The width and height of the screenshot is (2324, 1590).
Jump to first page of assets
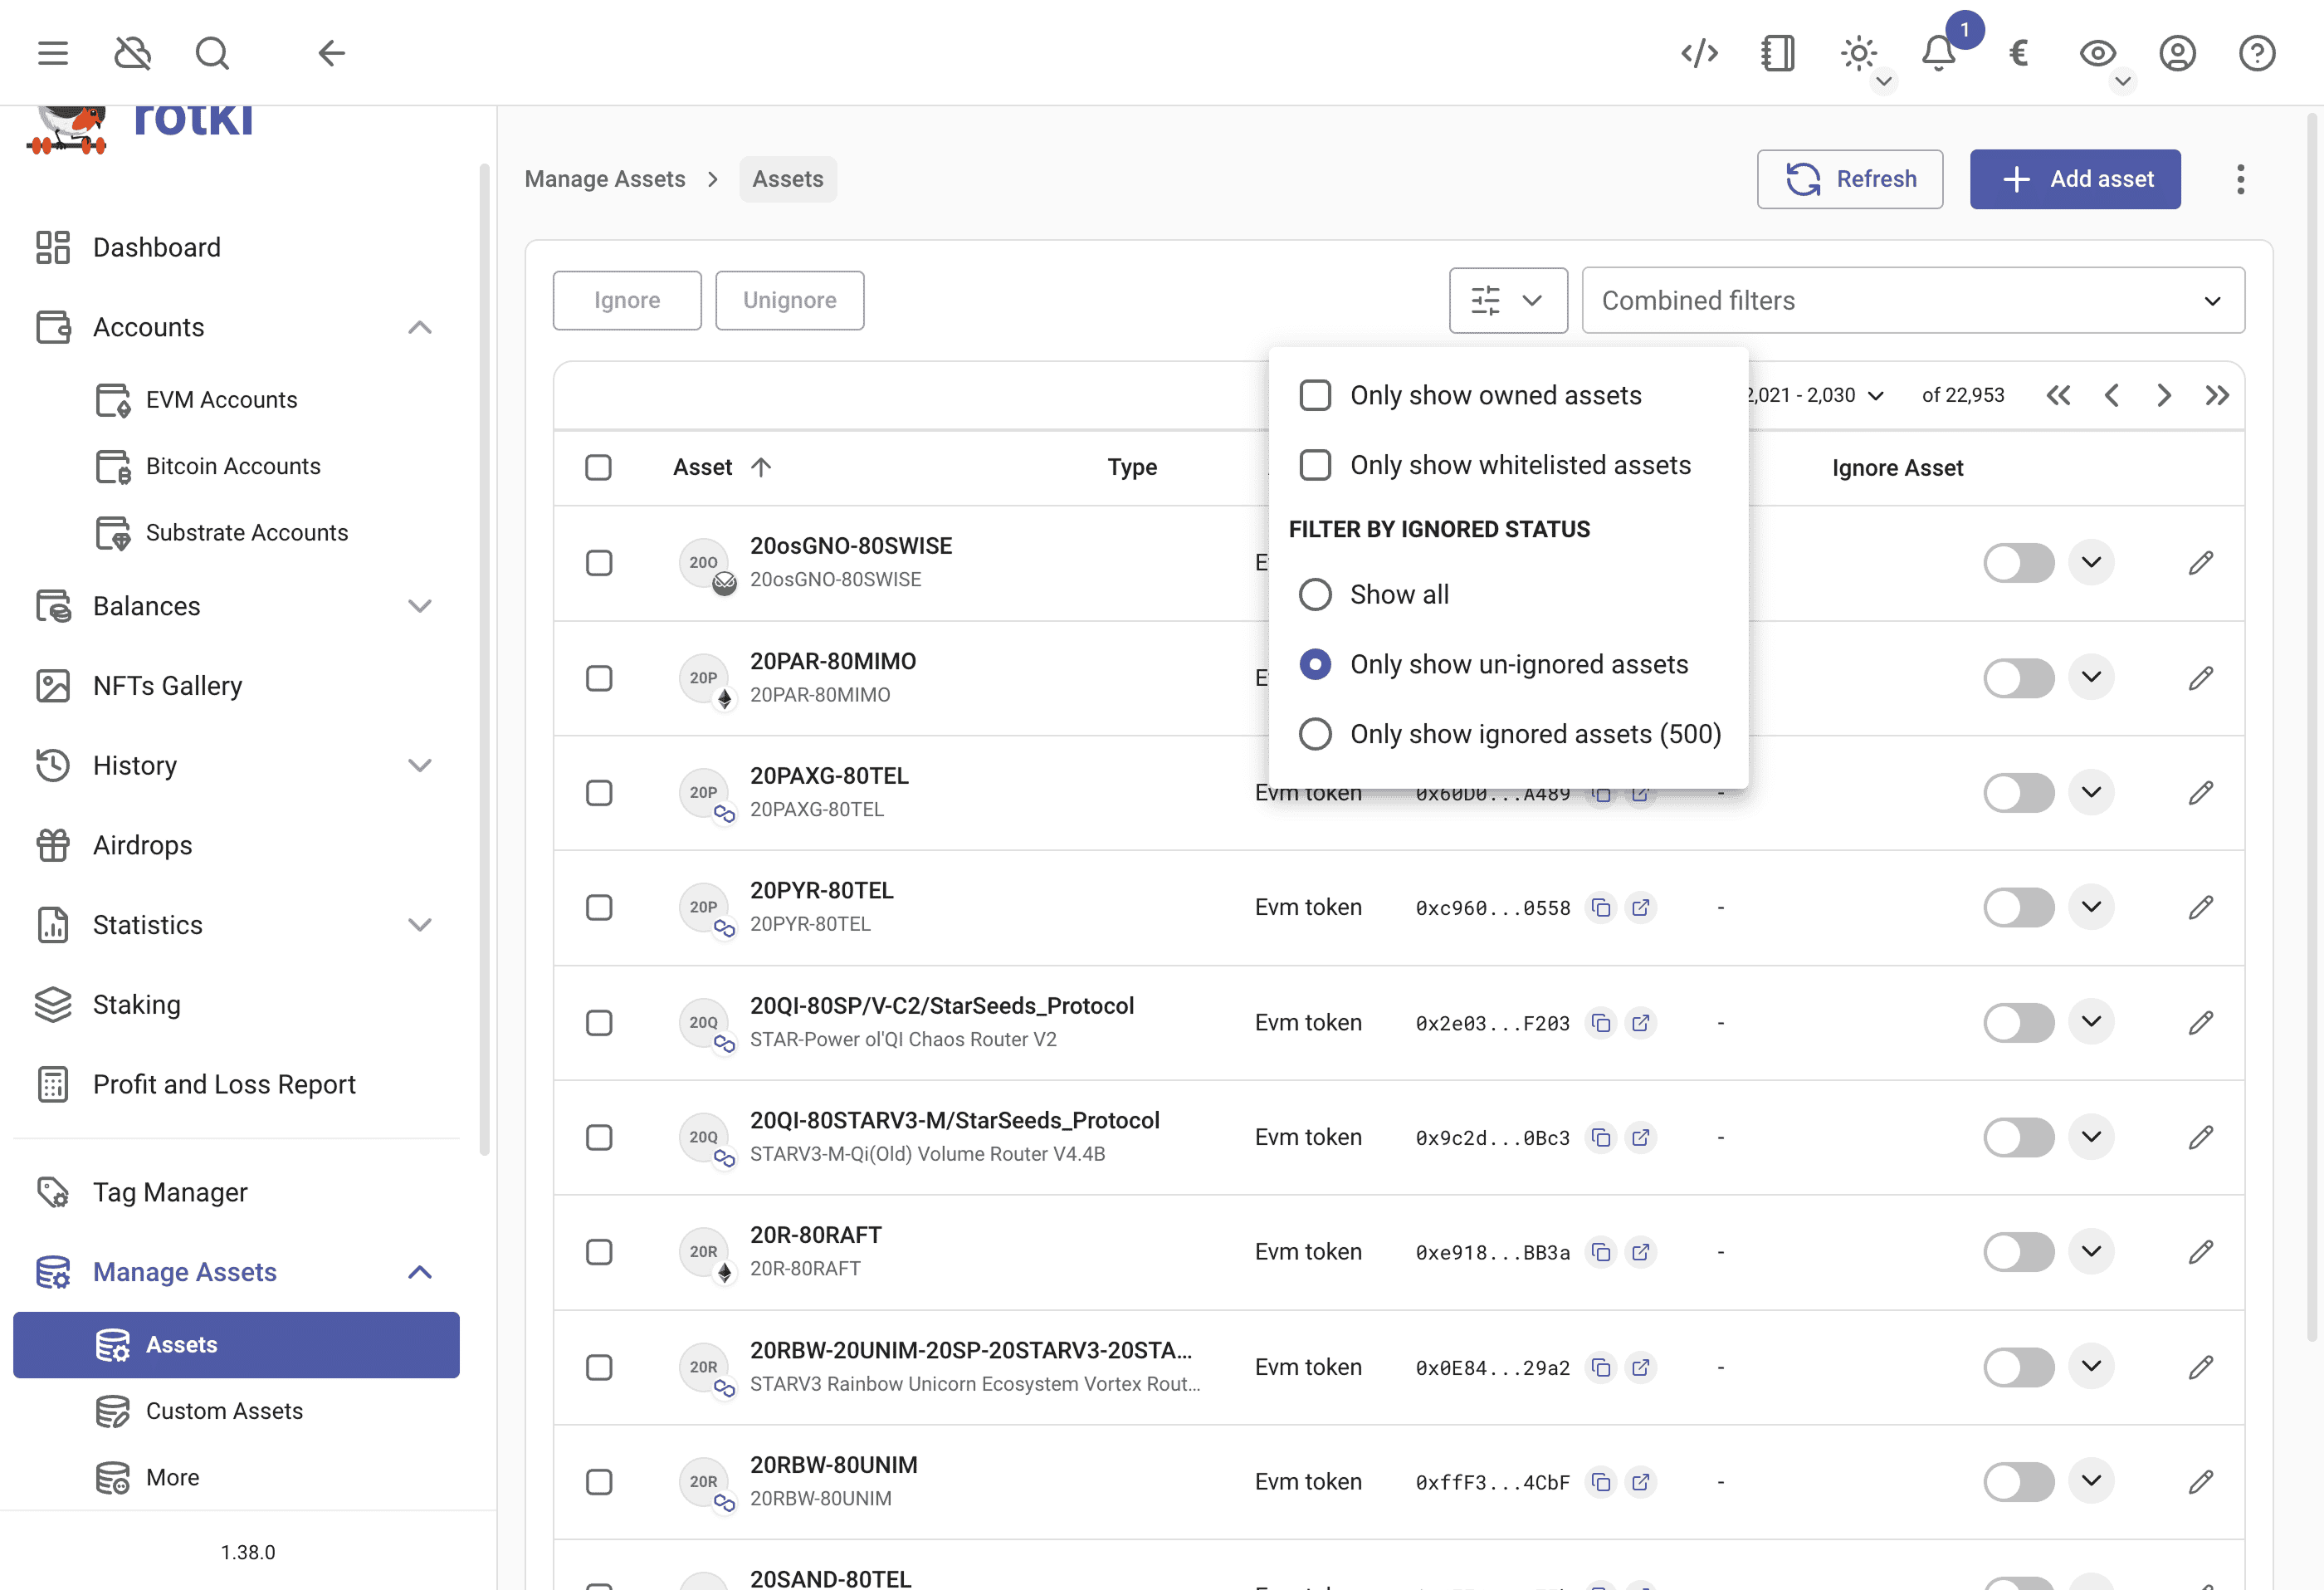click(2058, 395)
